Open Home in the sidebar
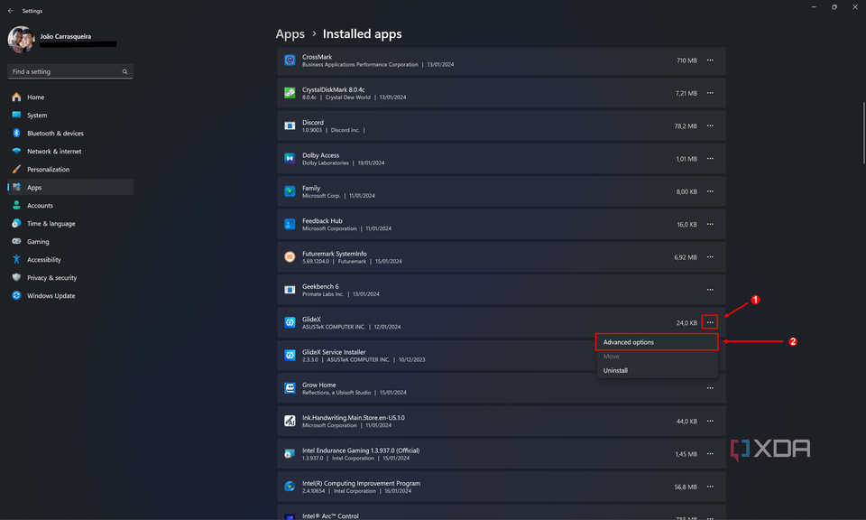The image size is (866, 520). pyautogui.click(x=70, y=97)
